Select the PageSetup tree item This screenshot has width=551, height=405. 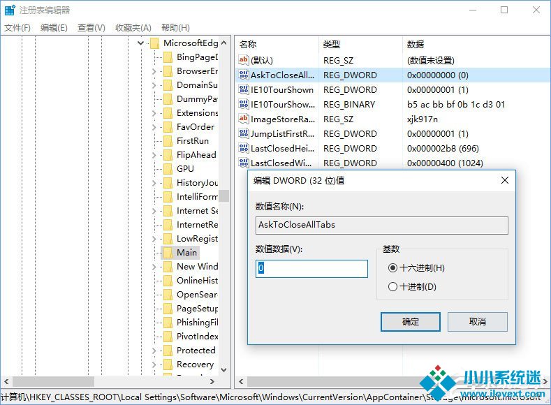[197, 309]
